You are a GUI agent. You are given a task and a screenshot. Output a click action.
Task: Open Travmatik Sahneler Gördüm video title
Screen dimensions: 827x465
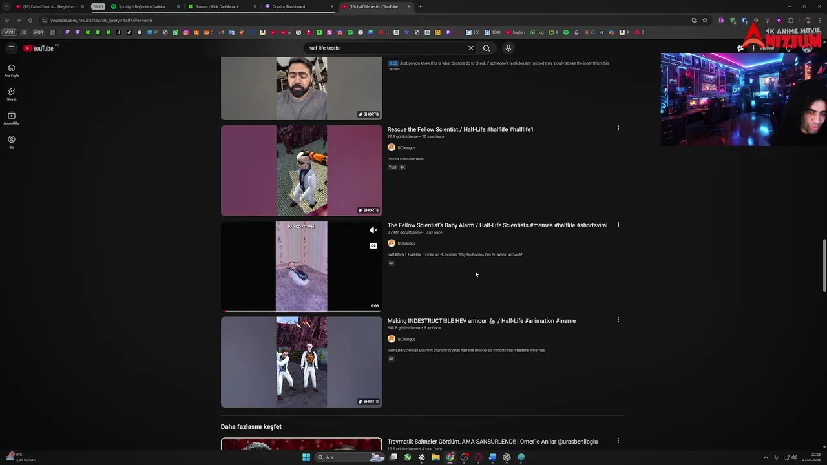pos(492,442)
